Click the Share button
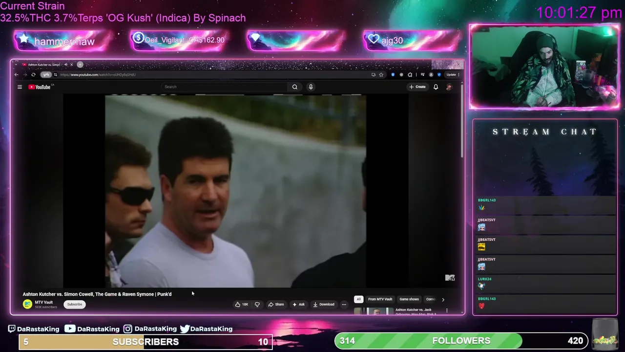 click(x=276, y=304)
